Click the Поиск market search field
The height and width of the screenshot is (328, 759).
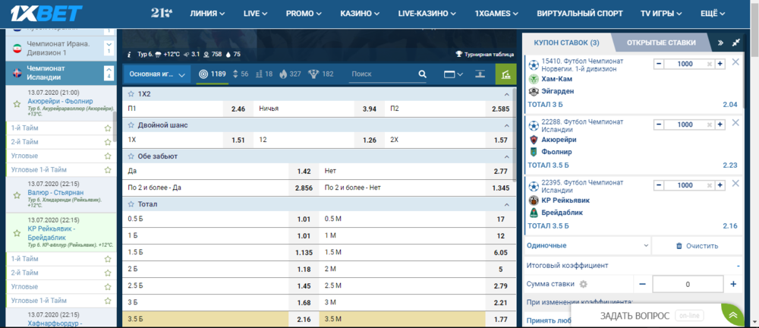click(x=383, y=74)
